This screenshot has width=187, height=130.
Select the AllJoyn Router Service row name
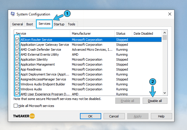[x=36, y=40]
